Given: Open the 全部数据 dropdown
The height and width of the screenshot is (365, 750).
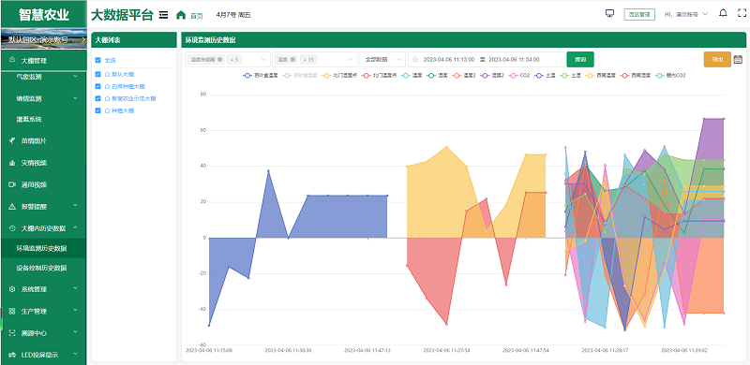Looking at the screenshot, I should pos(382,60).
